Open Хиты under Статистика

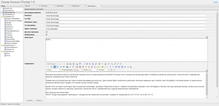(8, 54)
